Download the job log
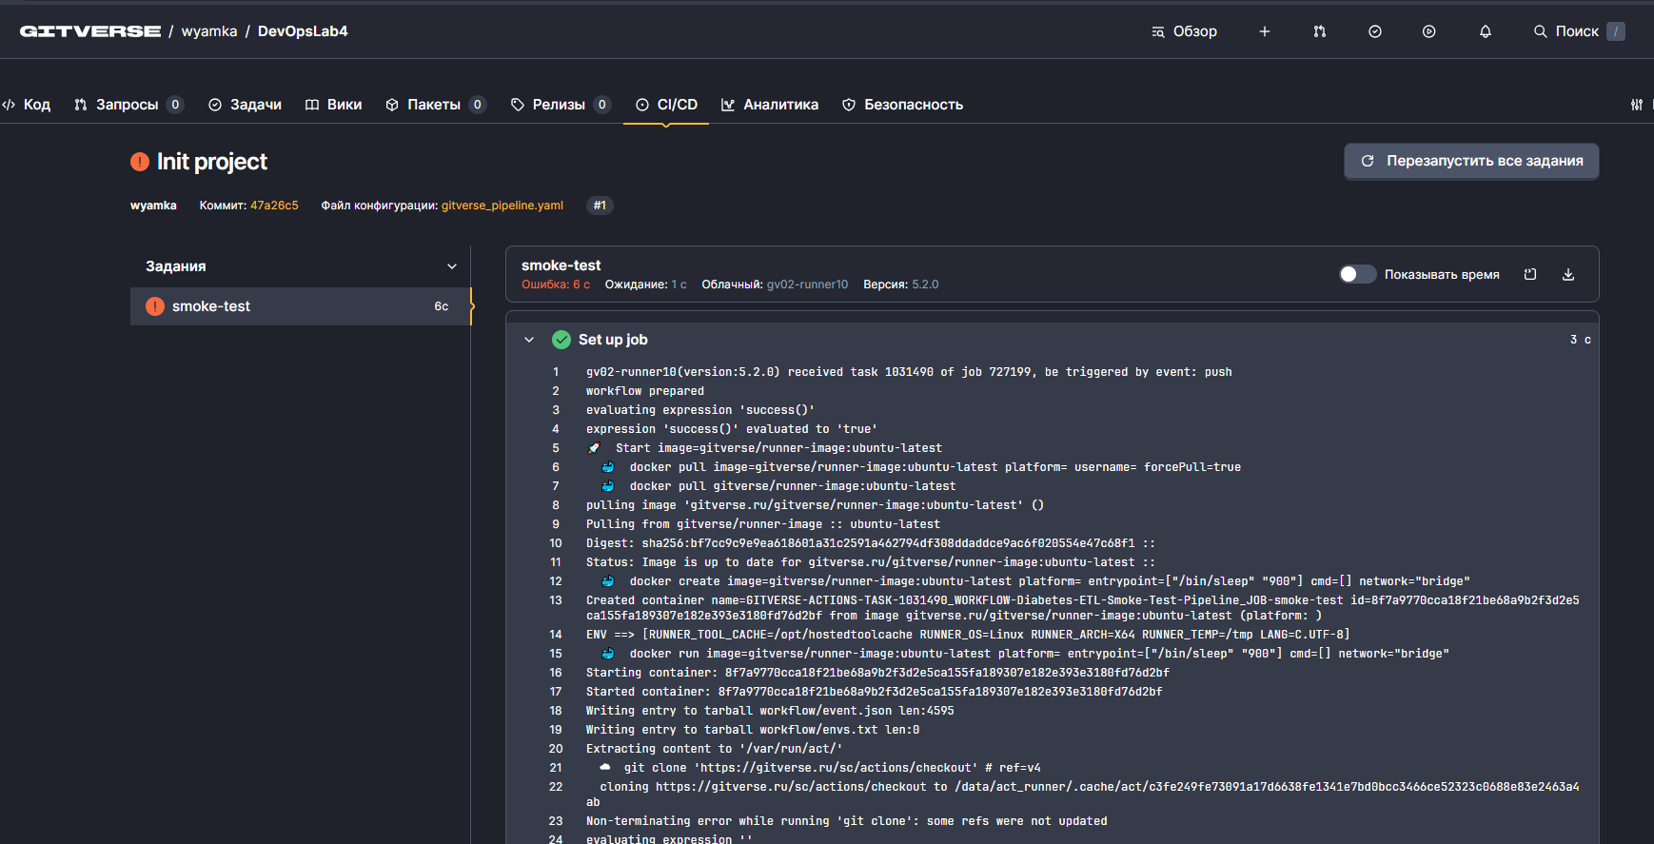 point(1568,274)
